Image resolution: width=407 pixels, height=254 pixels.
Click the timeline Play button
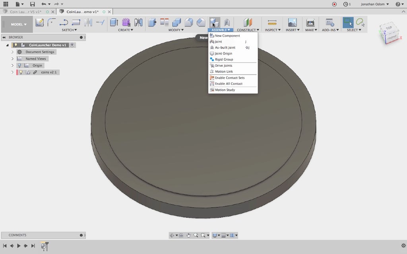(x=19, y=246)
